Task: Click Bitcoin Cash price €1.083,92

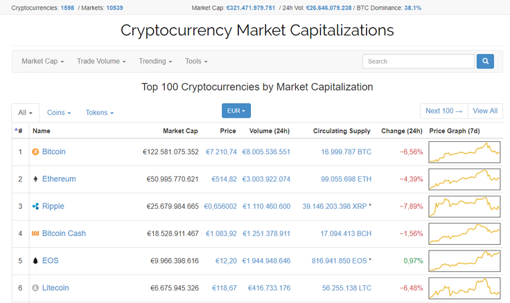Action: pos(221,234)
